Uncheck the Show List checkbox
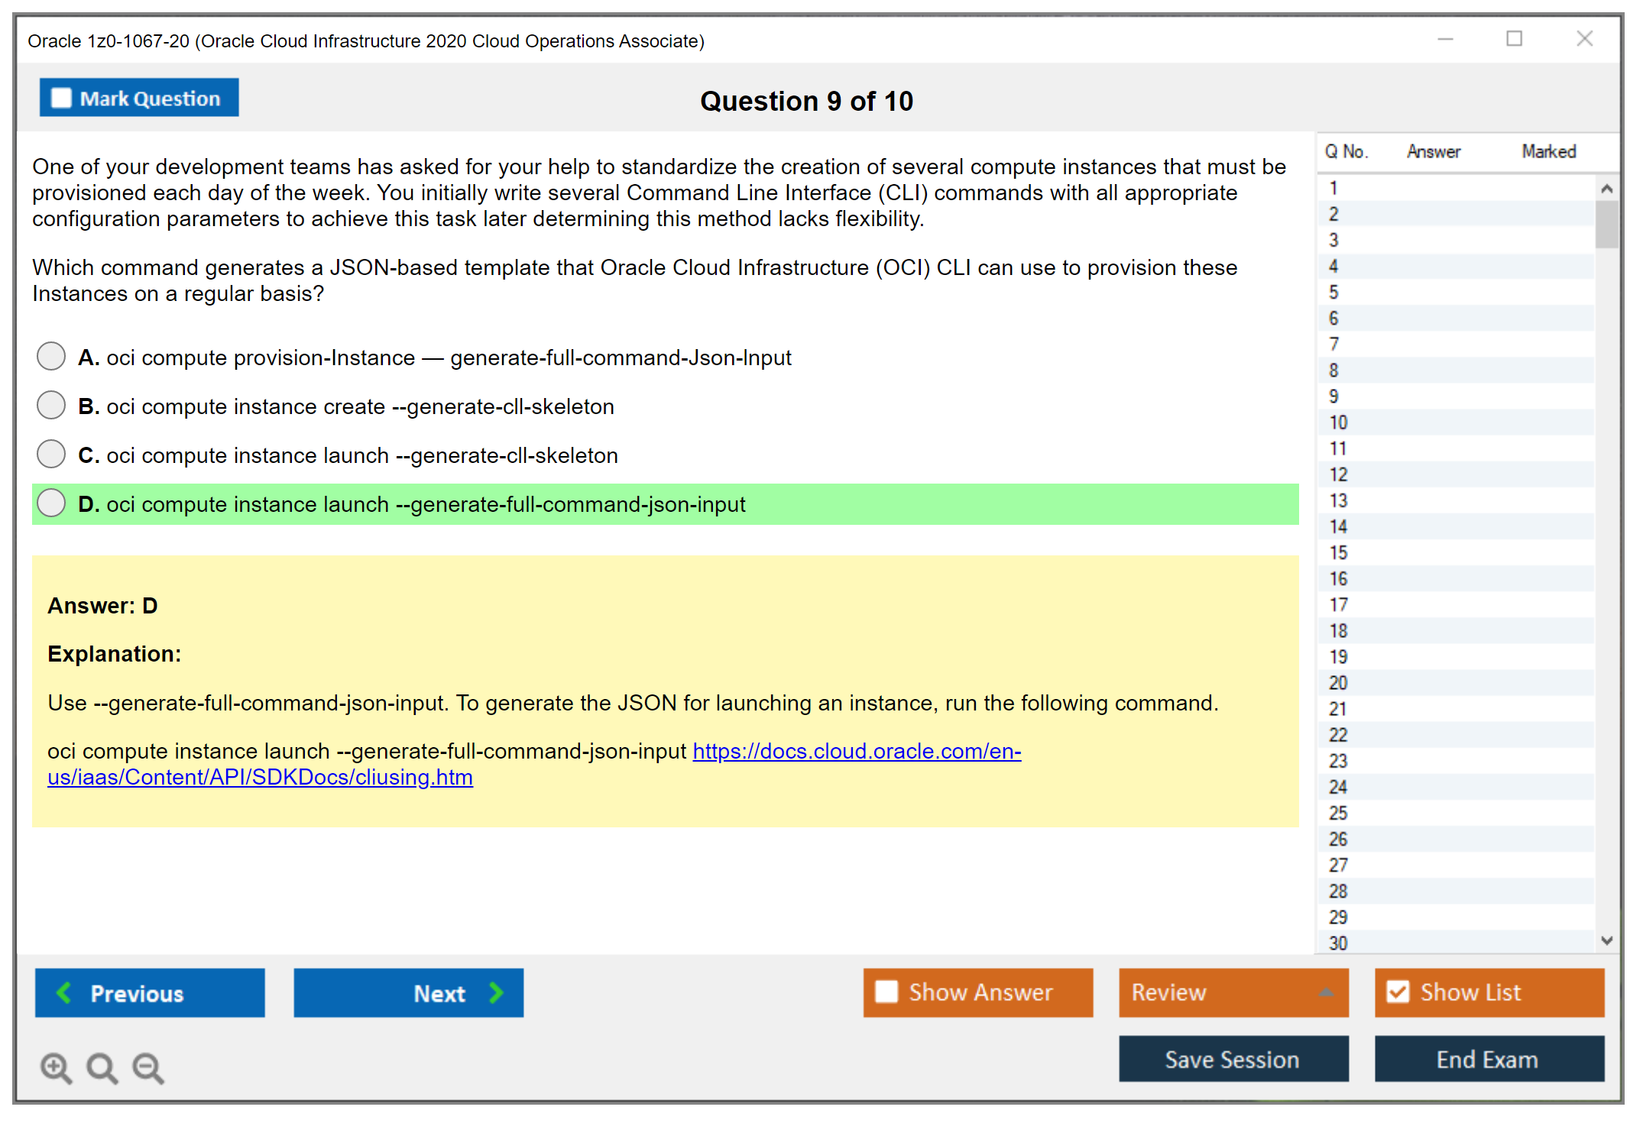The height and width of the screenshot is (1123, 1643). 1398,992
